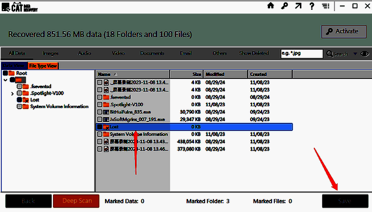Click the Lost folder icon in tree
Screen dimensions: 372x212
click(x=26, y=100)
